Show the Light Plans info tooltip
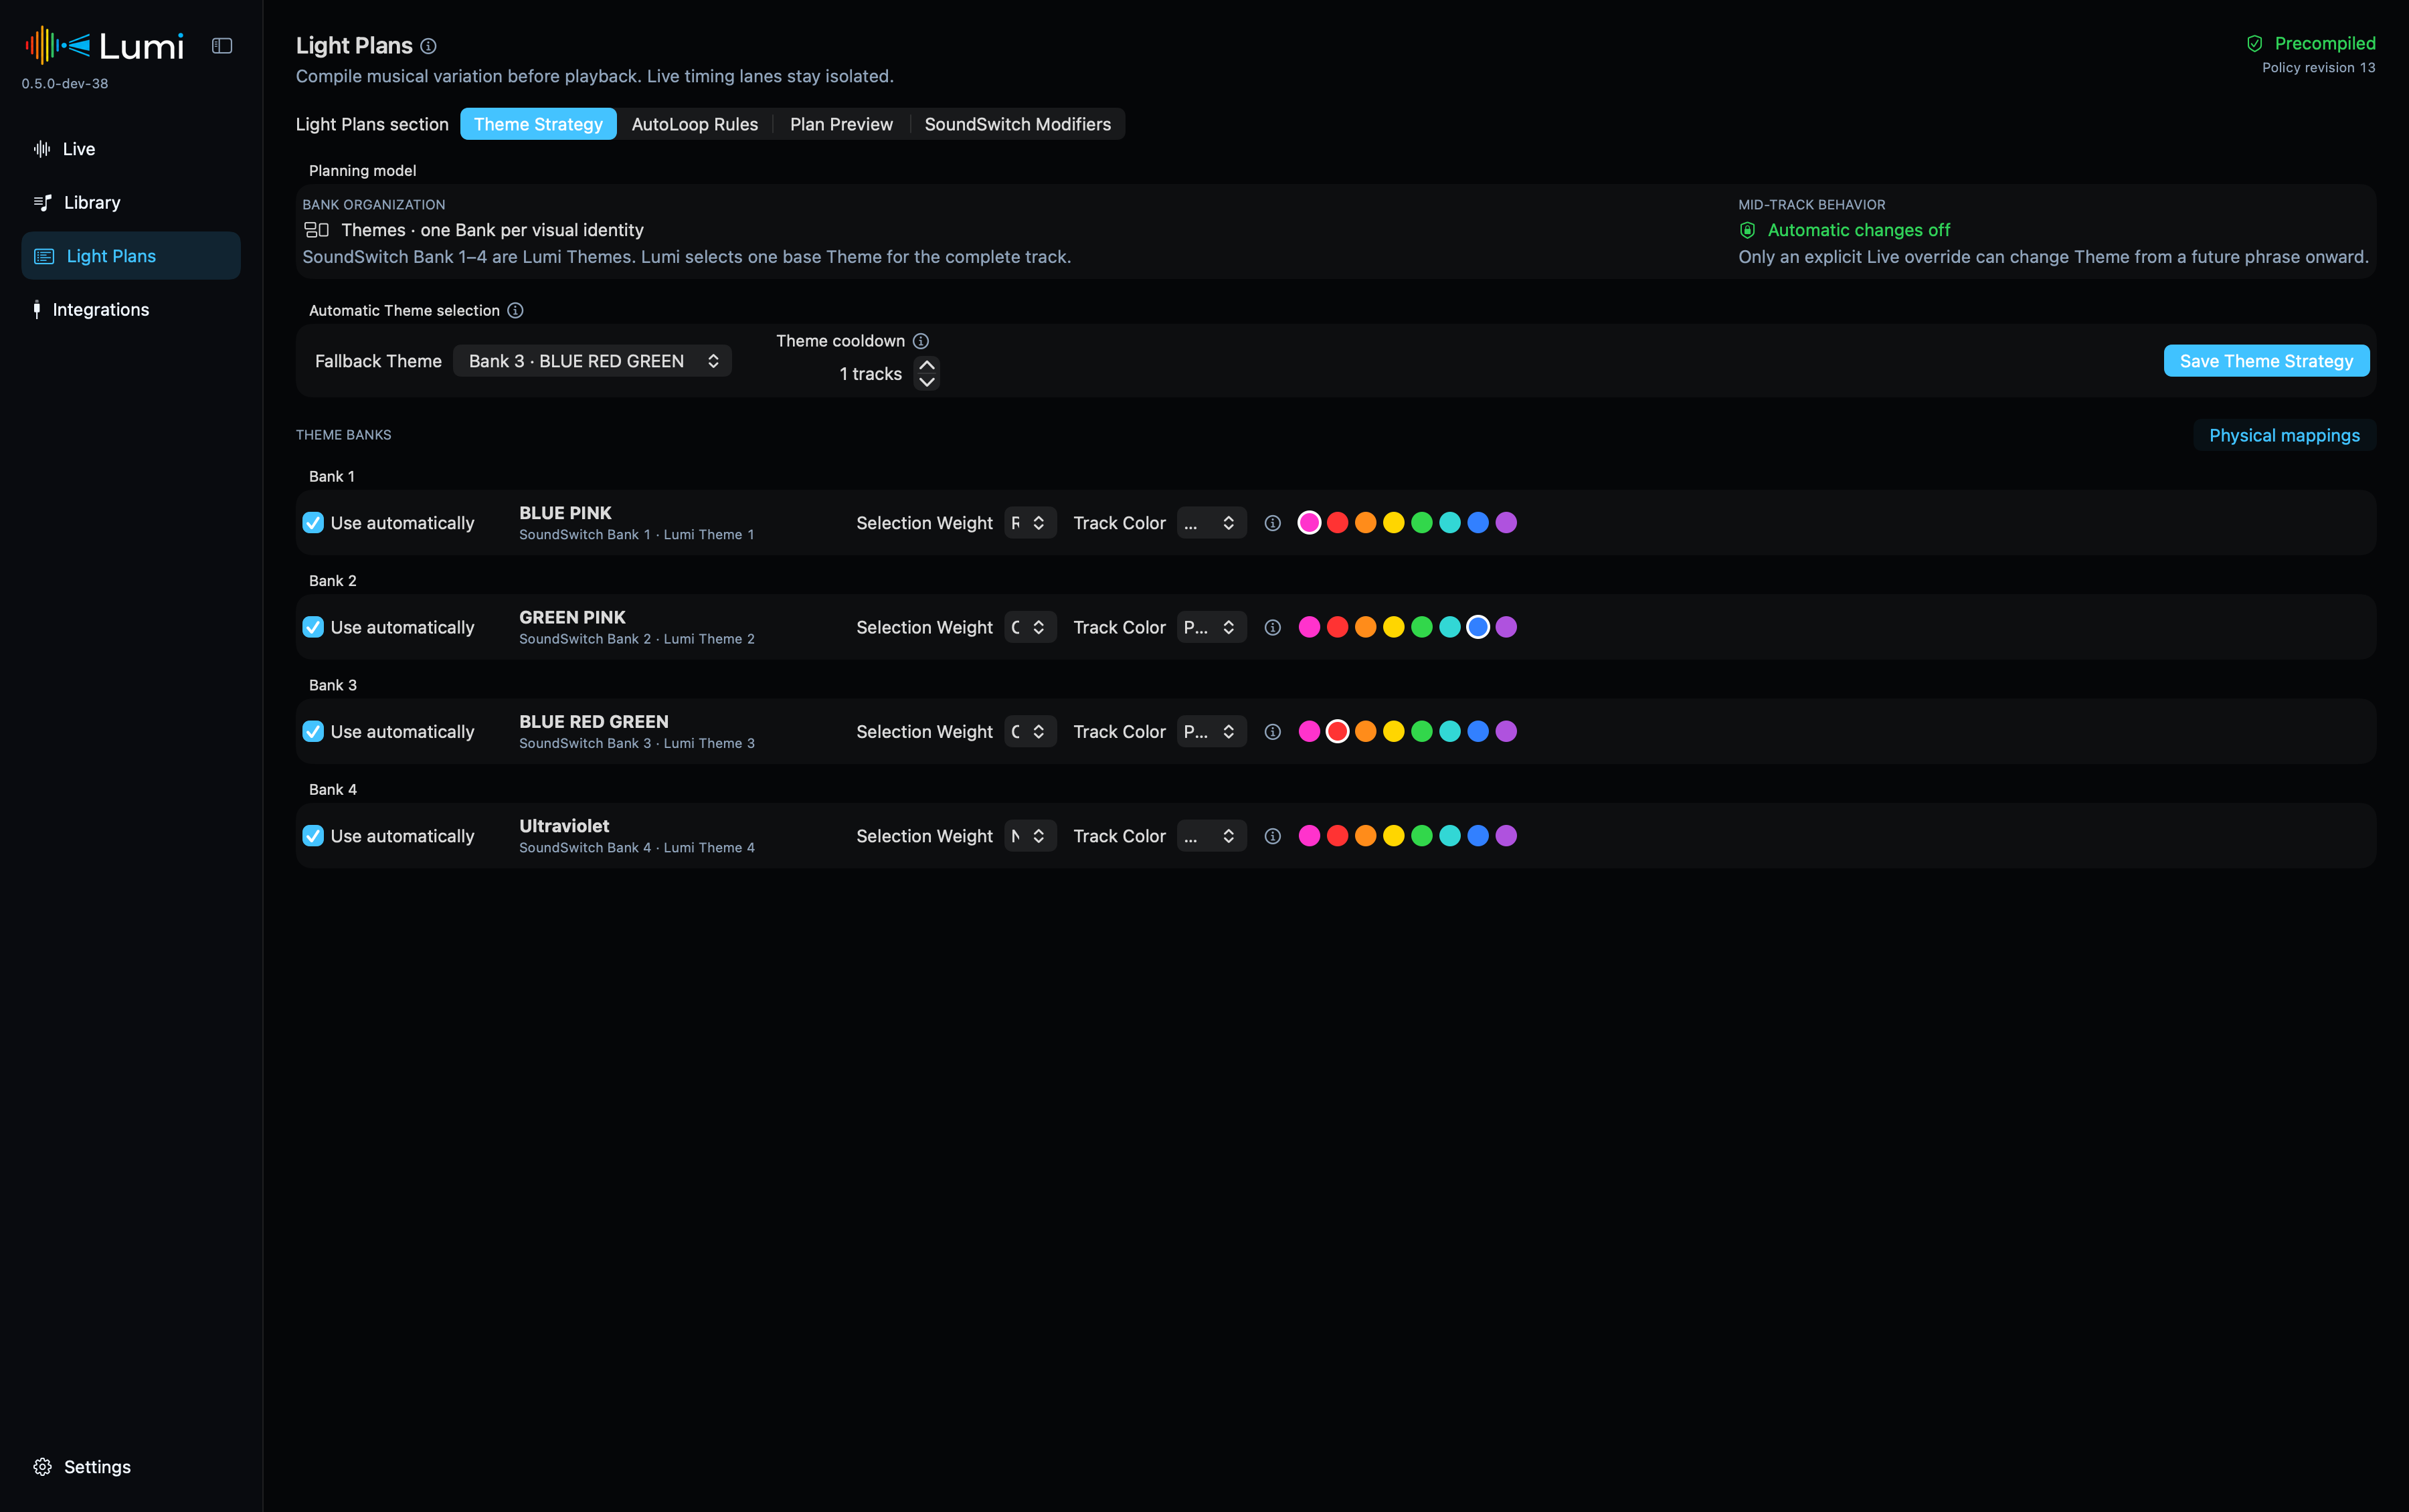Viewport: 2409px width, 1512px height. (x=428, y=46)
